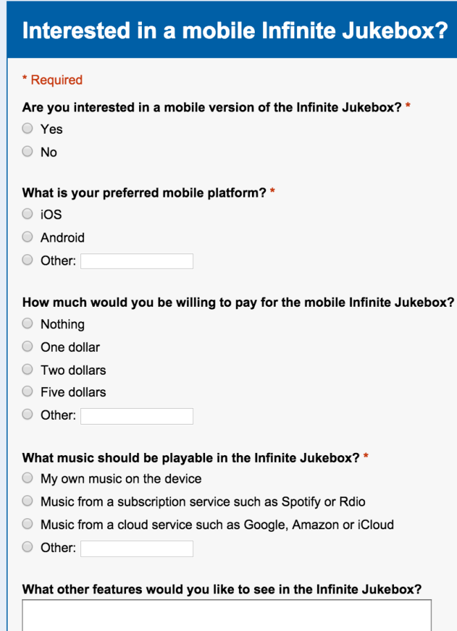Select No for mobile version interest
The height and width of the screenshot is (631, 457).
26,151
